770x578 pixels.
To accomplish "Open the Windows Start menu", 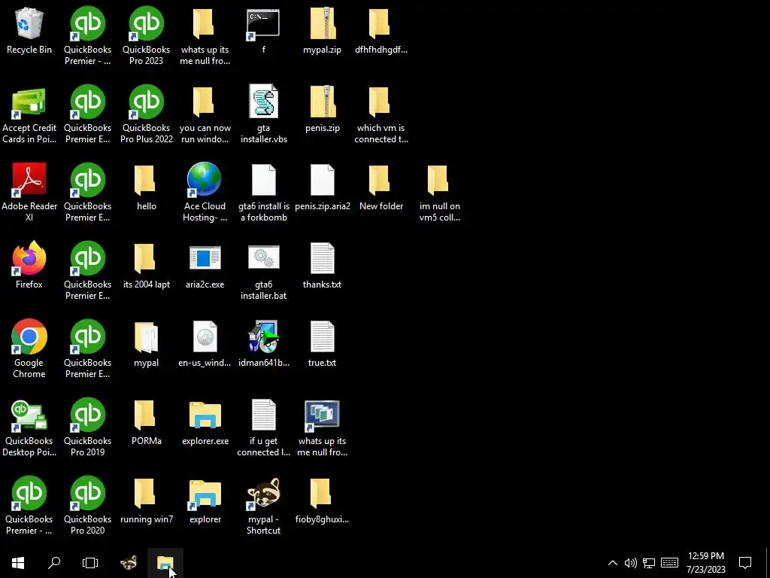I will pos(18,563).
